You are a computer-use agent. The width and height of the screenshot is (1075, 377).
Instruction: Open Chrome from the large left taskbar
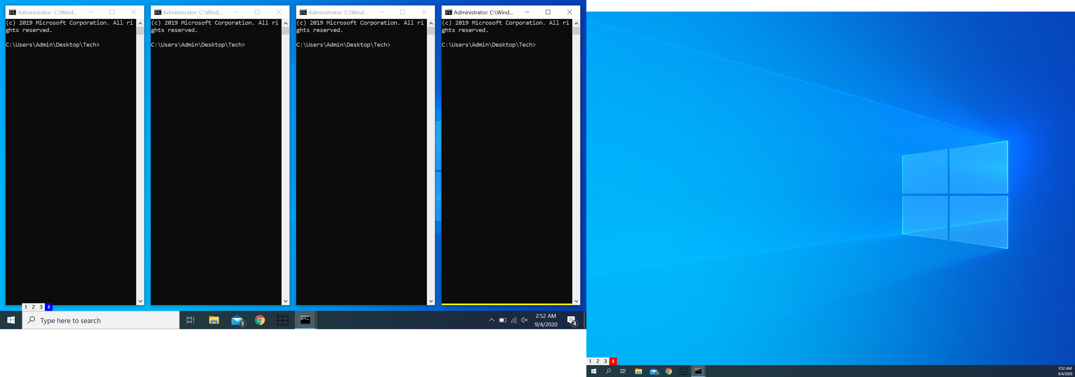point(260,320)
